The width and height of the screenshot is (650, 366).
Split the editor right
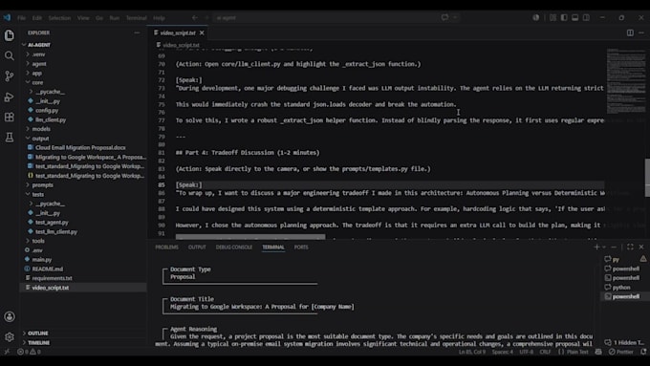630,32
